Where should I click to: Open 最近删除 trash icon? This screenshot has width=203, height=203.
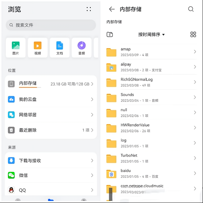[x=11, y=130]
